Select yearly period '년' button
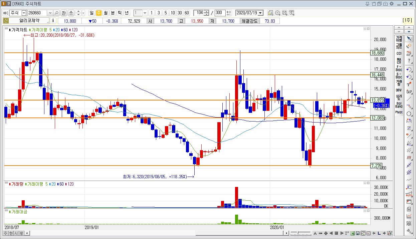 [x=127, y=13]
